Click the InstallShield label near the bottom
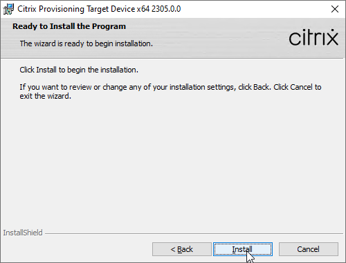 pyautogui.click(x=23, y=233)
